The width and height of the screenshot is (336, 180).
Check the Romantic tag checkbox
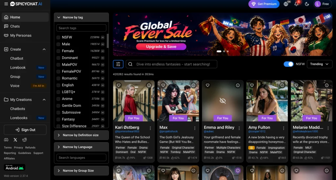(x=58, y=78)
